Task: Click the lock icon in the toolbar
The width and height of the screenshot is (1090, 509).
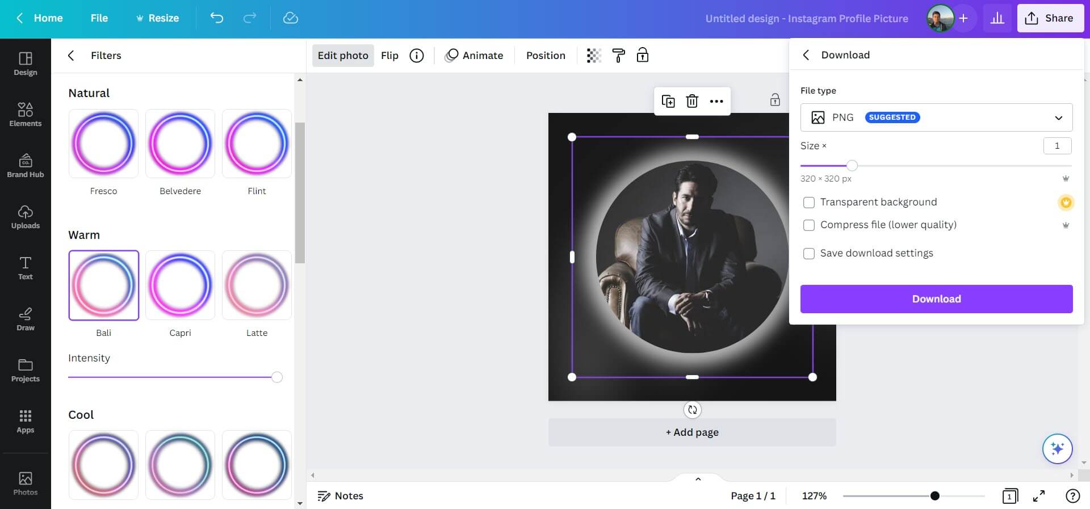Action: click(x=643, y=56)
